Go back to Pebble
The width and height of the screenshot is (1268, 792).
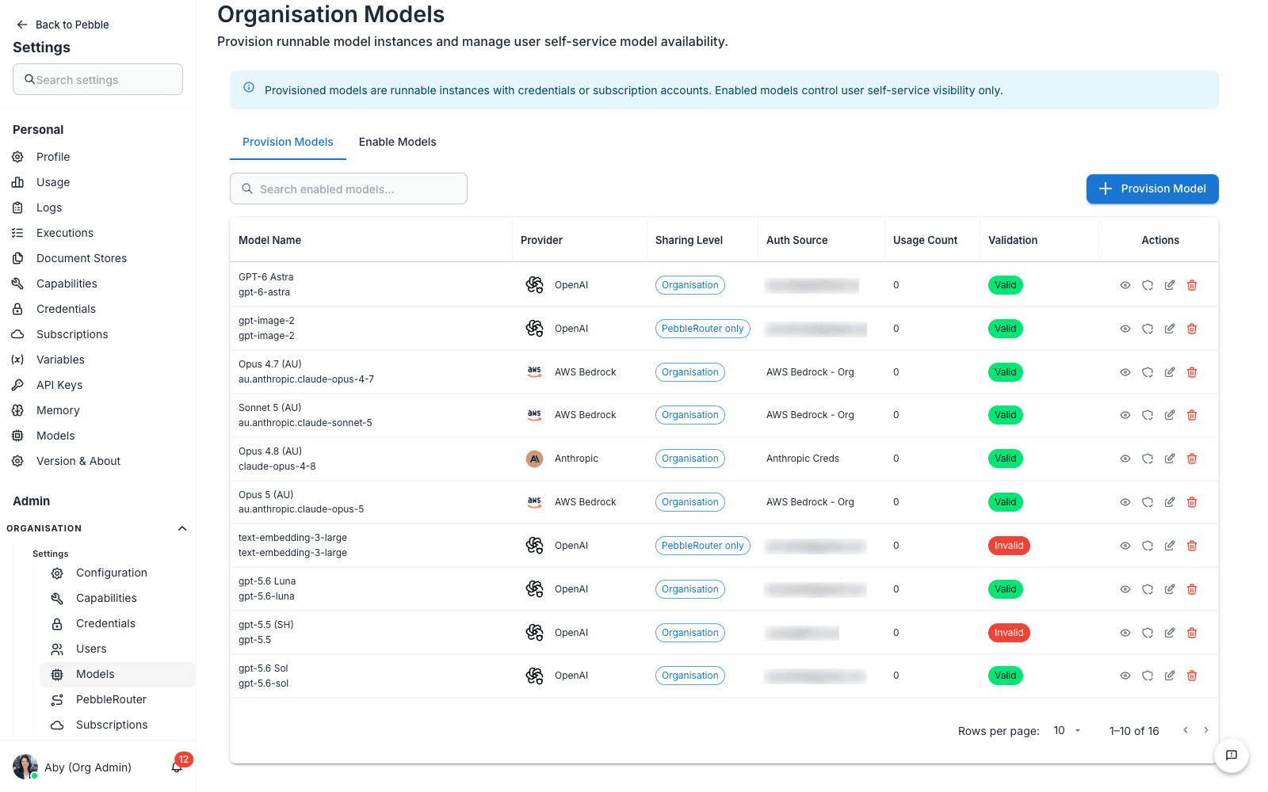(63, 25)
